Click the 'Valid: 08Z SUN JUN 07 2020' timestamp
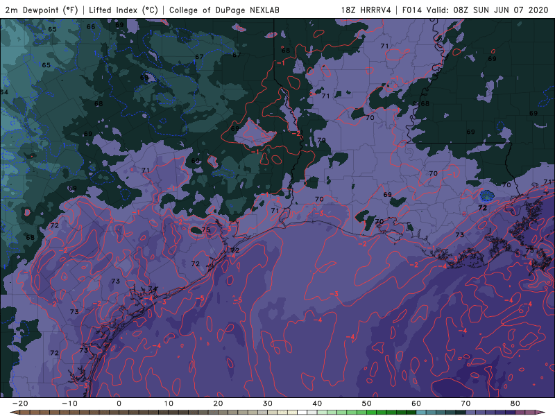This screenshot has width=555, height=416. 487,10
